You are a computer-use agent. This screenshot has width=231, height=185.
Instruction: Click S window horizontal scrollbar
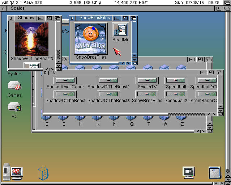124,114
